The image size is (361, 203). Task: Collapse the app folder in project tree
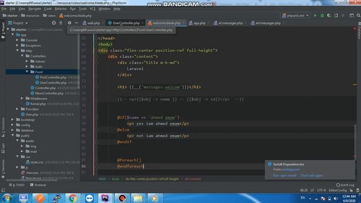12,35
